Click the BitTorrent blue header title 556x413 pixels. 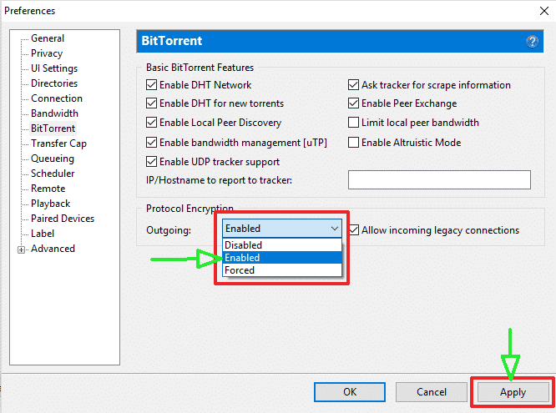coord(172,41)
